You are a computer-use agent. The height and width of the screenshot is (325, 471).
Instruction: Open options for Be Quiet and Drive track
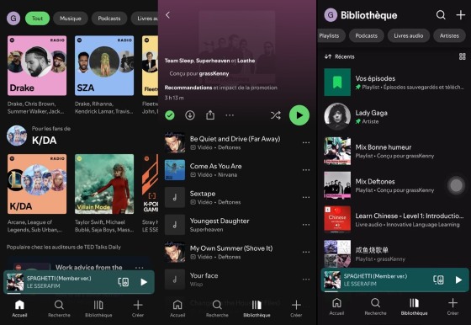[x=306, y=142]
